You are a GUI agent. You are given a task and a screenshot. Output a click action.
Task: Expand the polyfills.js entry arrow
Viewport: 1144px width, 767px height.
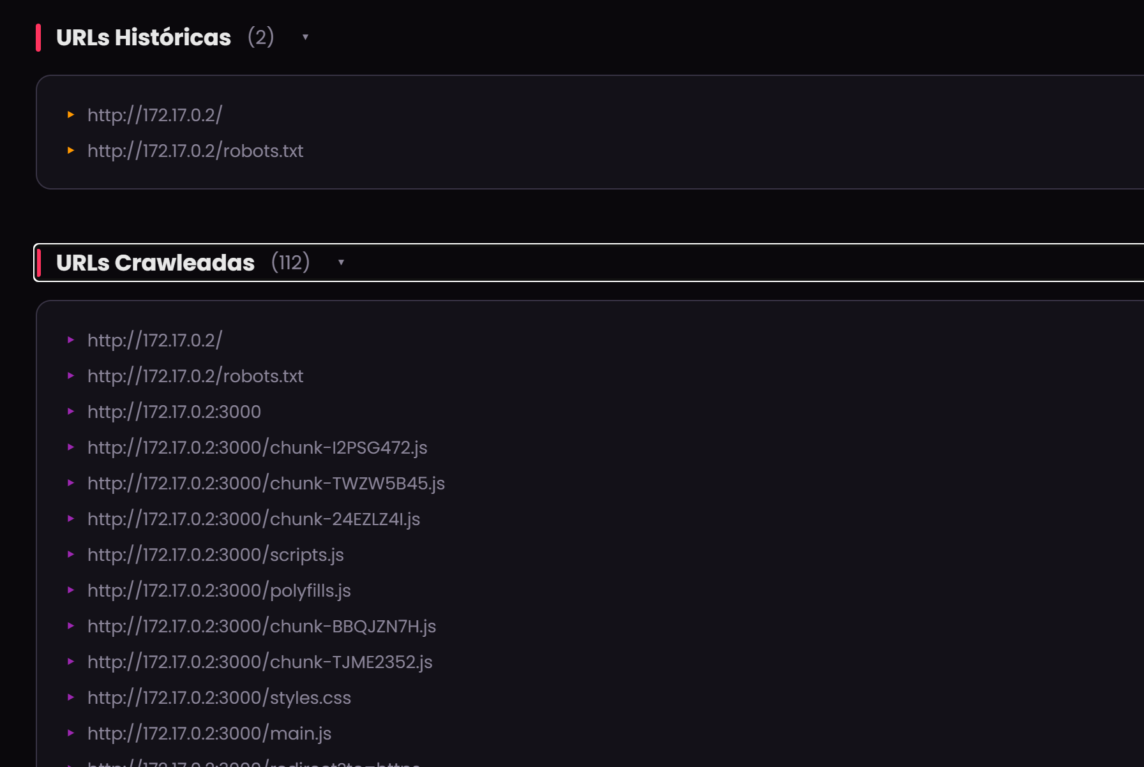point(71,590)
